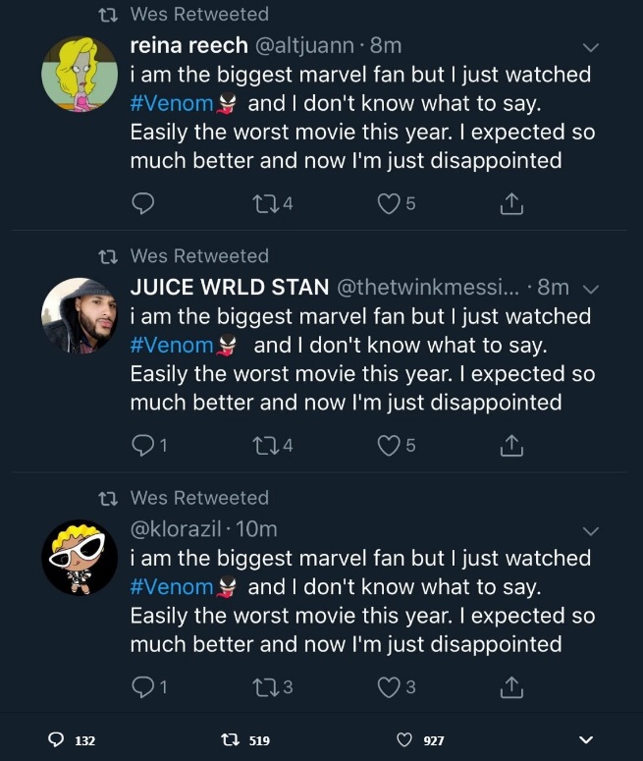The image size is (643, 761).
Task: Share reina reech's tweet
Action: tap(510, 203)
